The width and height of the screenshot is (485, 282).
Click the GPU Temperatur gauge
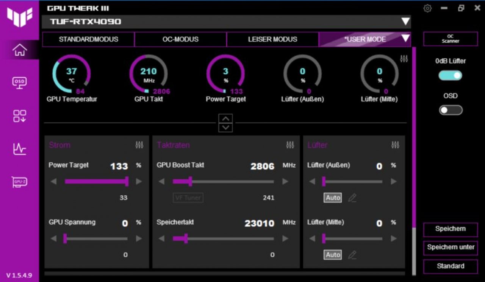(72, 74)
